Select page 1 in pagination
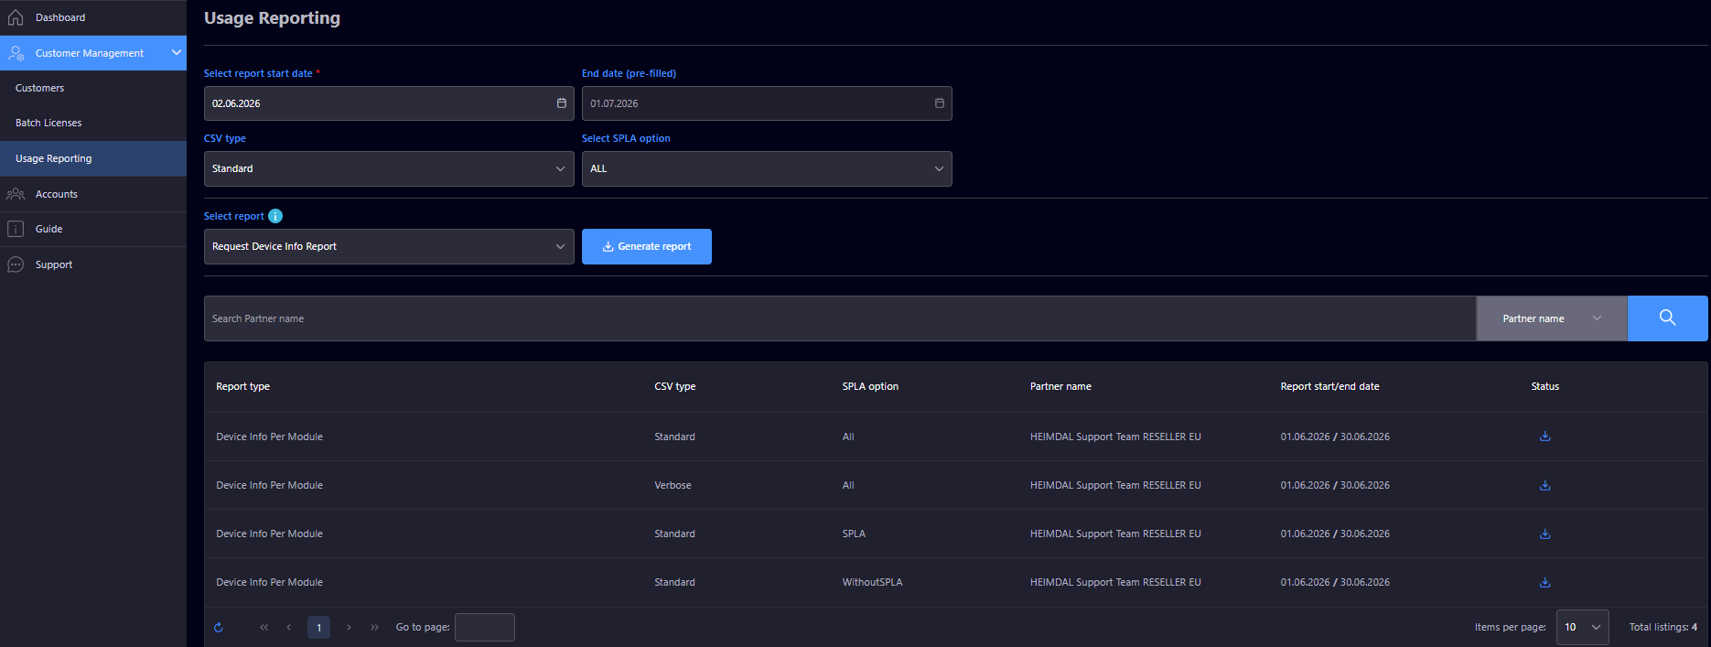This screenshot has width=1711, height=647. [x=318, y=627]
